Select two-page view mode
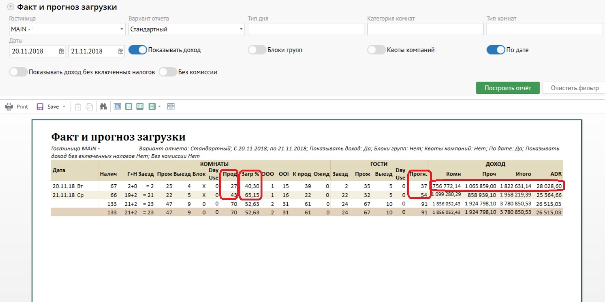This screenshot has height=302, width=605. pos(140,107)
